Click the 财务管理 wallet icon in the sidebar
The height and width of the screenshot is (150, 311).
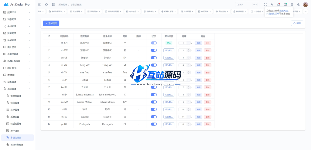5,33
